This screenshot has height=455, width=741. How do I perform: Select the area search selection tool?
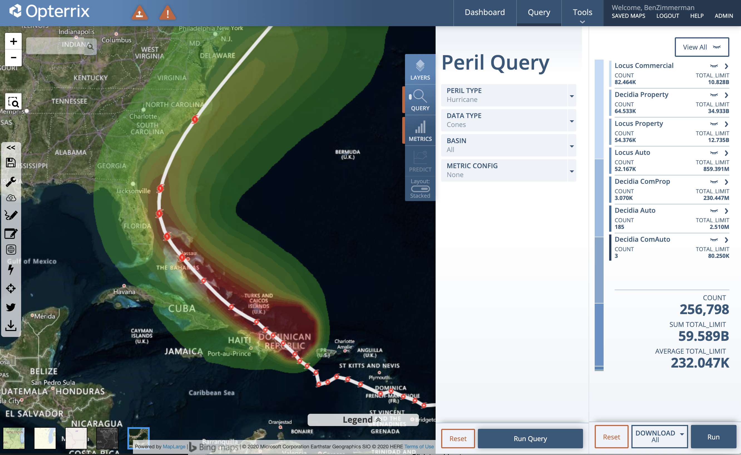[13, 102]
